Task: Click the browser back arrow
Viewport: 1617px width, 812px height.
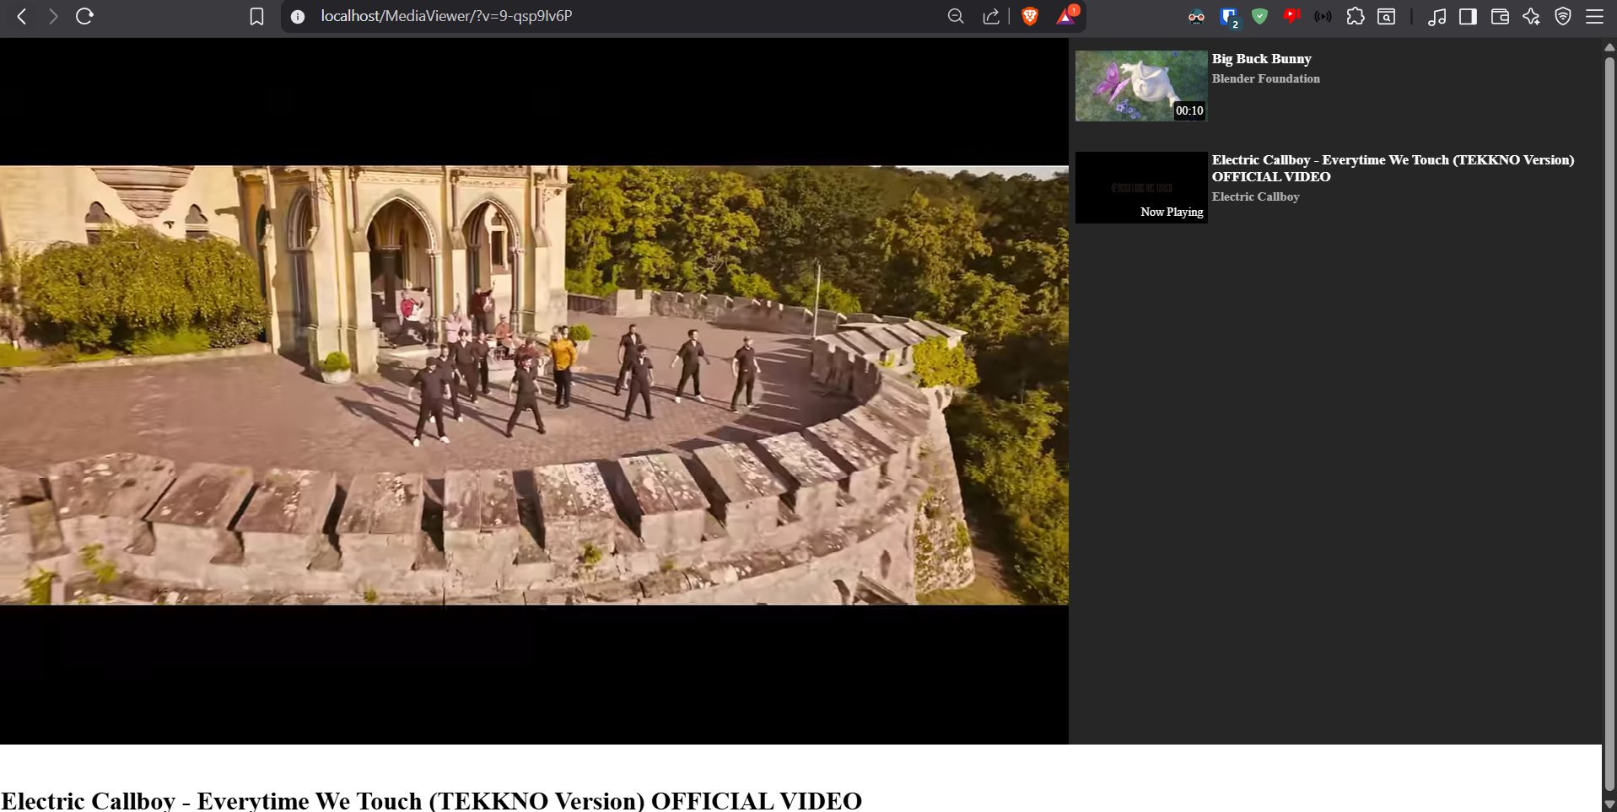Action: tap(22, 16)
